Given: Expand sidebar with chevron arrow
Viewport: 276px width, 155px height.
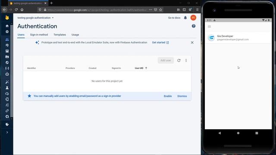Looking at the screenshot, I should [x=7, y=132].
